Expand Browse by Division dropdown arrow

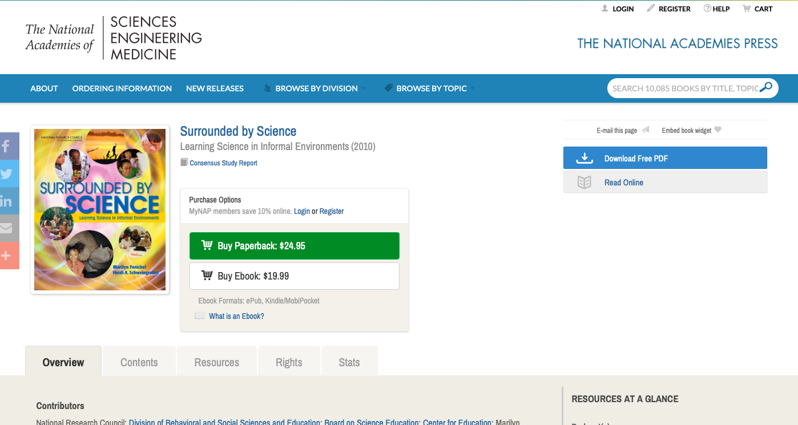[364, 88]
